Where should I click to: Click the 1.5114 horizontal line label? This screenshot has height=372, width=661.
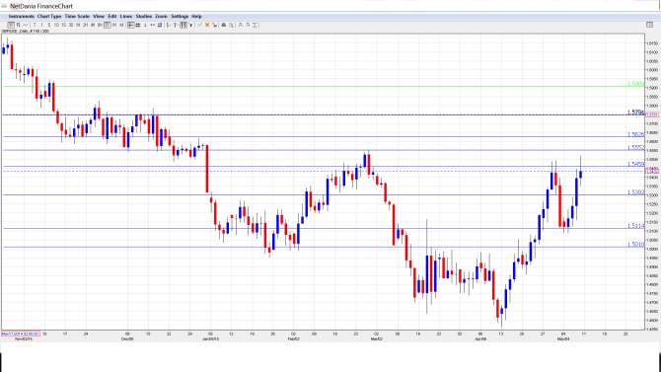[635, 226]
